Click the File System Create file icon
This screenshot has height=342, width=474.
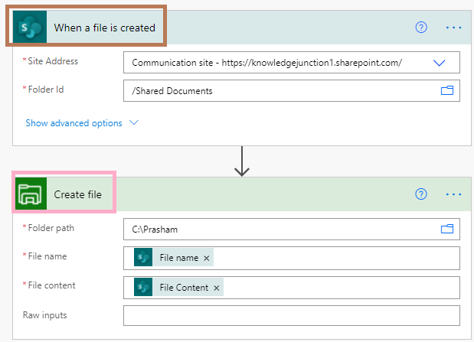(x=31, y=194)
